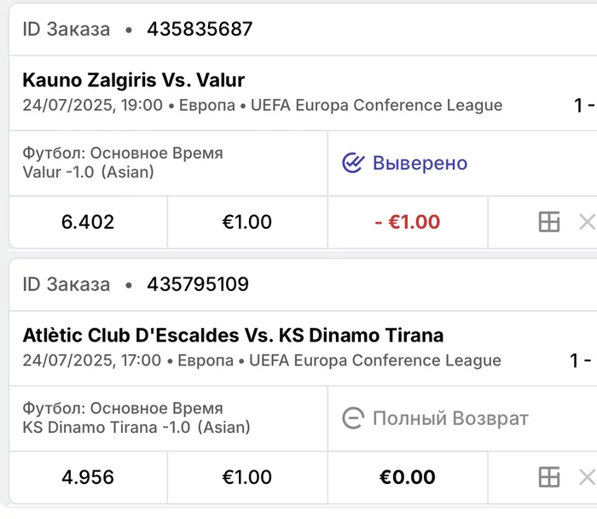
Task: Click the 24/07/2025, 17:00 match details line
Action: click(262, 360)
